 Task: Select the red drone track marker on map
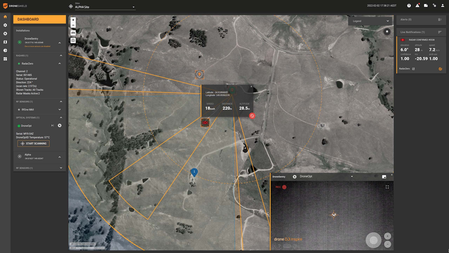point(205,123)
